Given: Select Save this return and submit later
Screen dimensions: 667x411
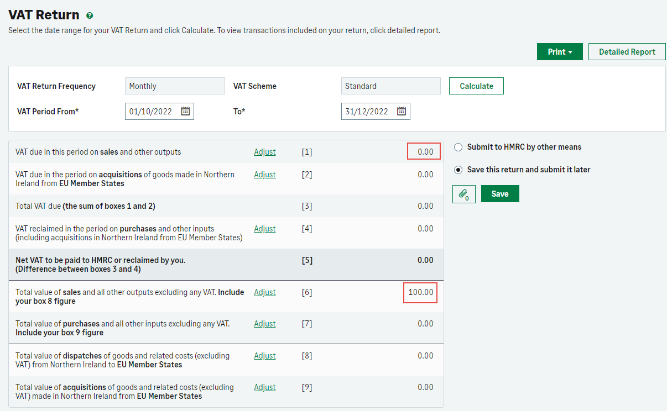Looking at the screenshot, I should point(458,170).
